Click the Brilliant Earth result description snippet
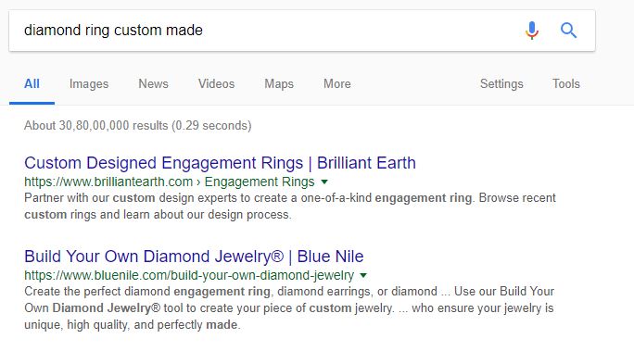Screen dimensions: 634x351 point(290,206)
